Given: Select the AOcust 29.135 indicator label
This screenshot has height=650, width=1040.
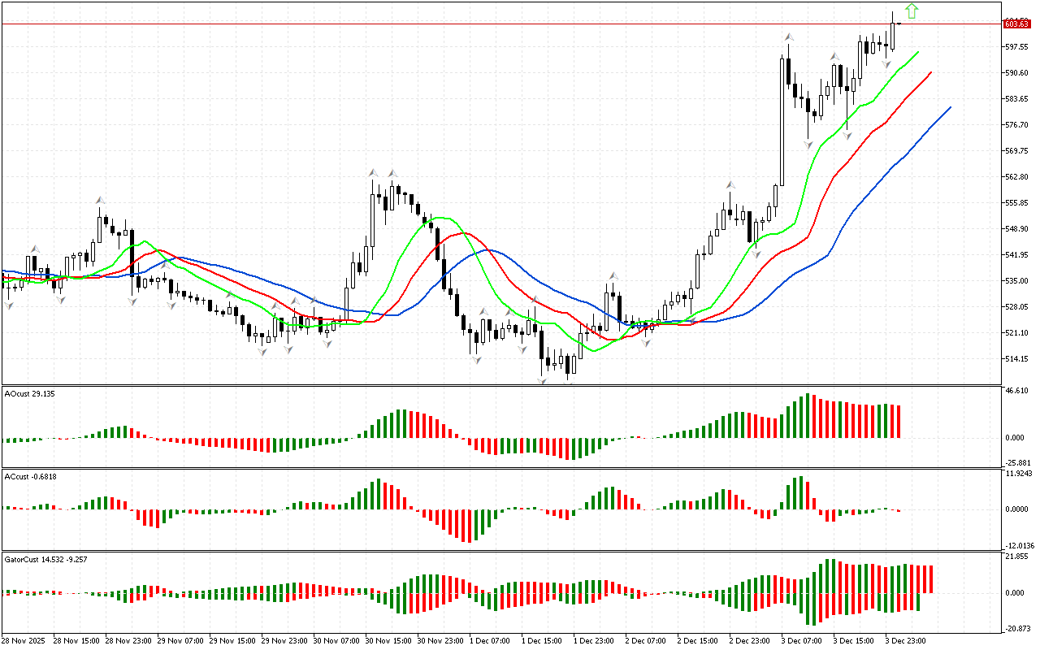Looking at the screenshot, I should pyautogui.click(x=29, y=393).
